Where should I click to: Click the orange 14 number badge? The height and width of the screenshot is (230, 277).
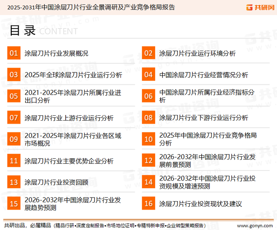click(x=148, y=182)
